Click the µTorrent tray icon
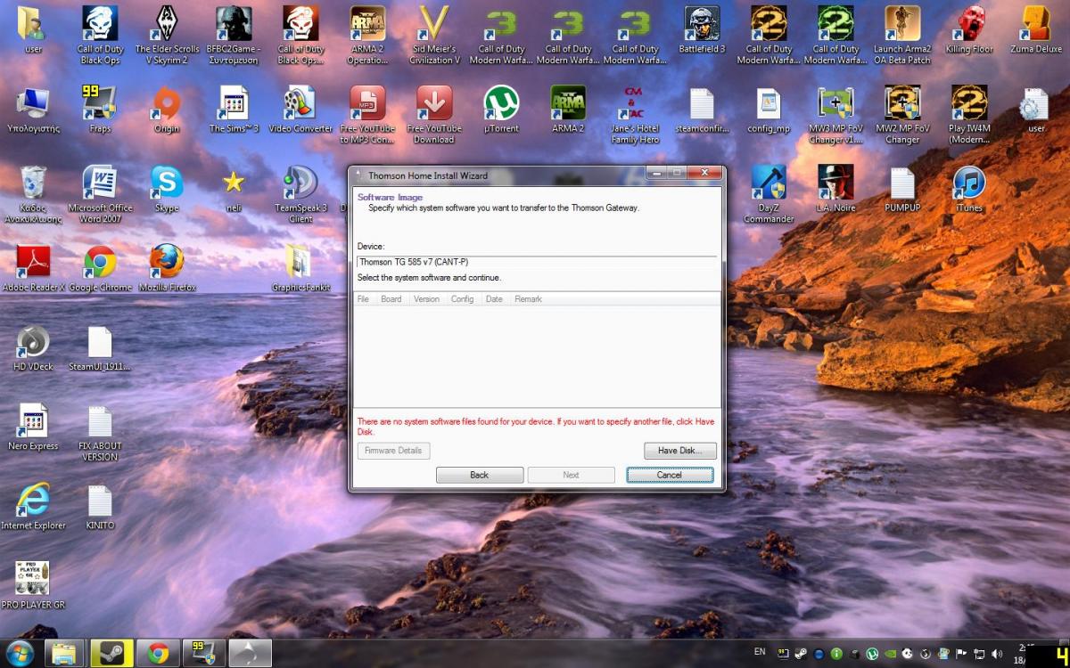This screenshot has width=1070, height=668. pyautogui.click(x=872, y=654)
